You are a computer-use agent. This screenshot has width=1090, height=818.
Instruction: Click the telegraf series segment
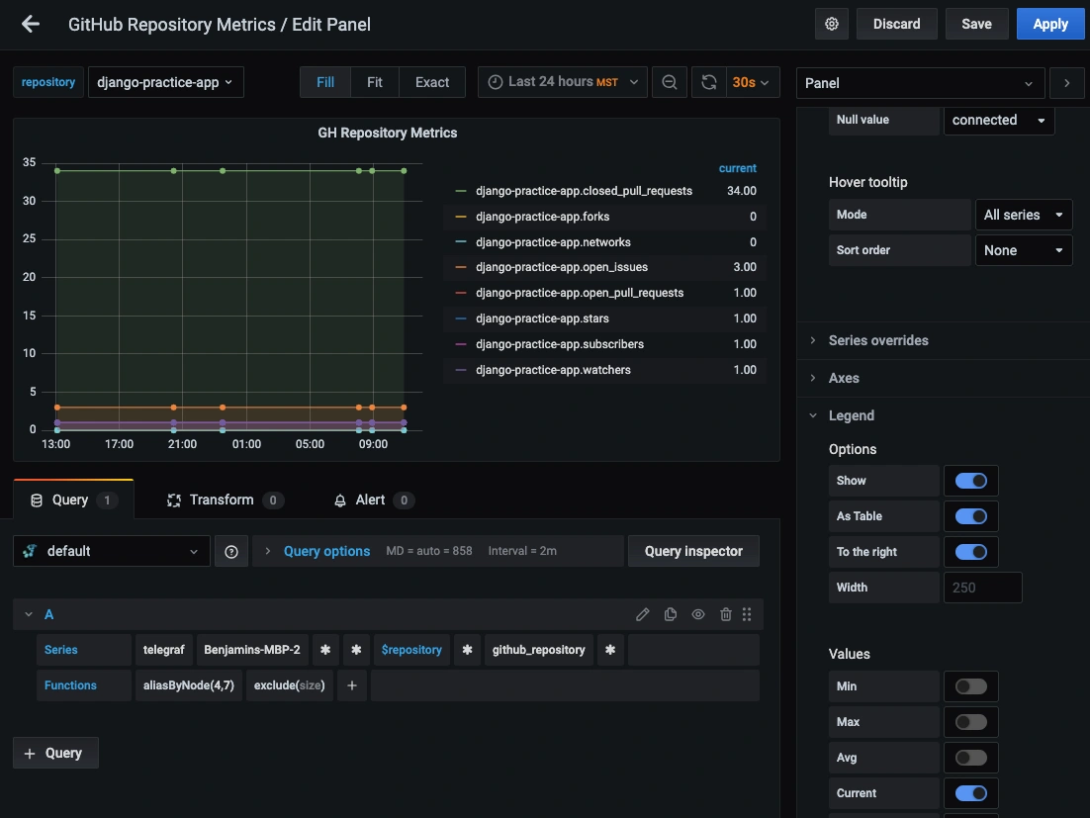pyautogui.click(x=164, y=650)
